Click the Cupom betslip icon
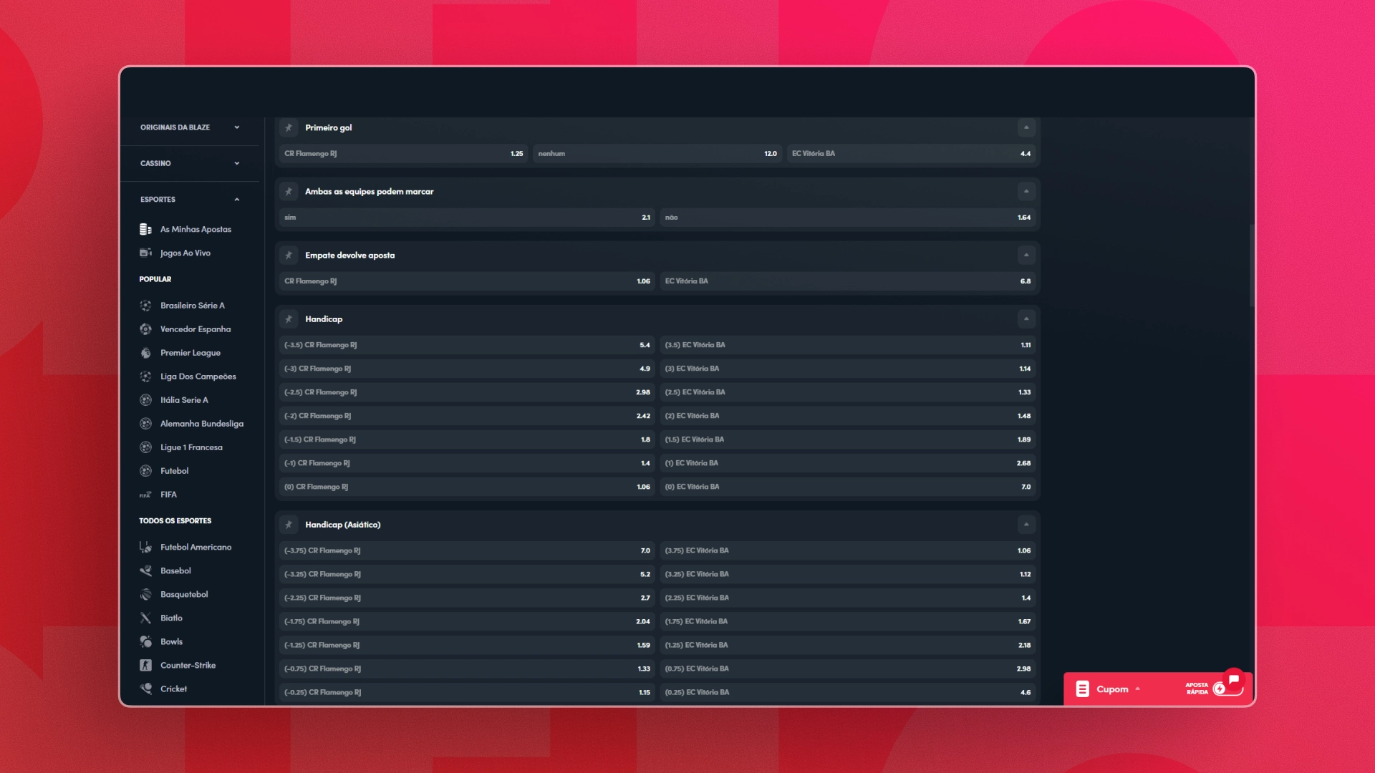 tap(1082, 689)
